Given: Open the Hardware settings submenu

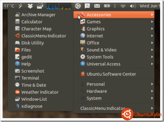Looking at the screenshot, I should click(x=114, y=91).
